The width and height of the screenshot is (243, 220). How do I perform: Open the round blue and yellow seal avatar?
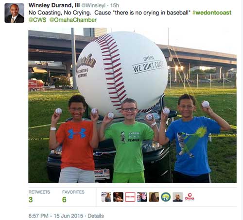166,197
